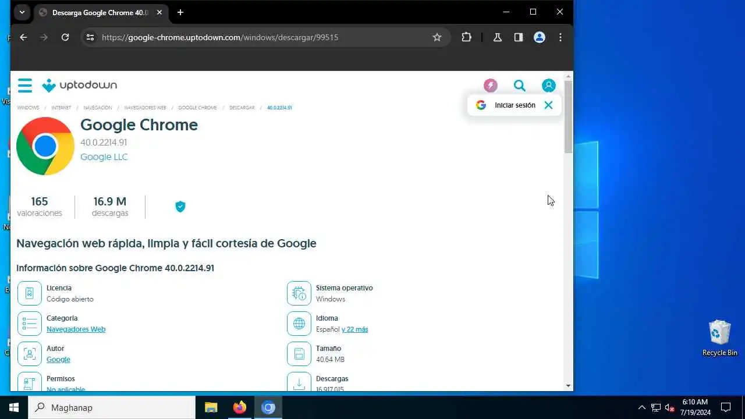Open File Explorer from taskbar

(x=211, y=407)
